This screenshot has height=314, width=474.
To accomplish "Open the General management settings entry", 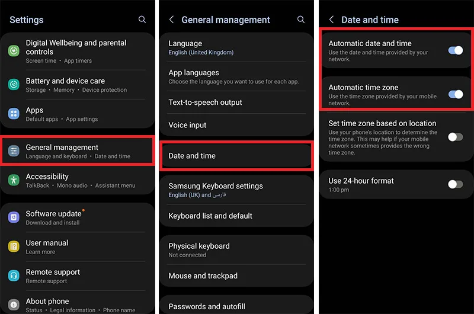I will (x=78, y=151).
